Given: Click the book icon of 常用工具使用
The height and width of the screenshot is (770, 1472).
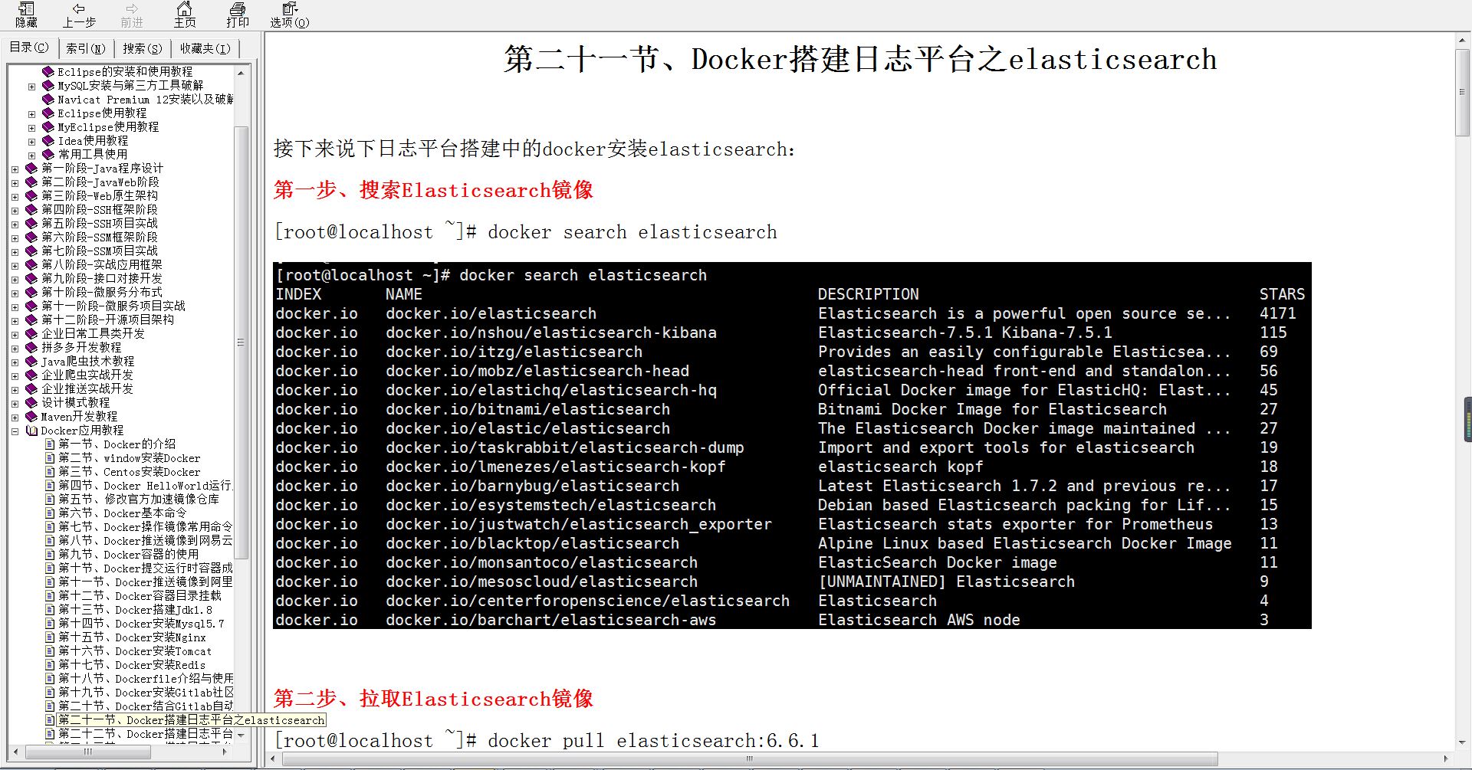Looking at the screenshot, I should 48,154.
